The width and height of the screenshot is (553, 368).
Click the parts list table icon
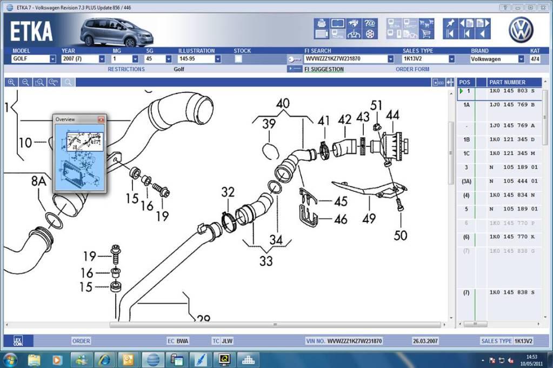321,34
